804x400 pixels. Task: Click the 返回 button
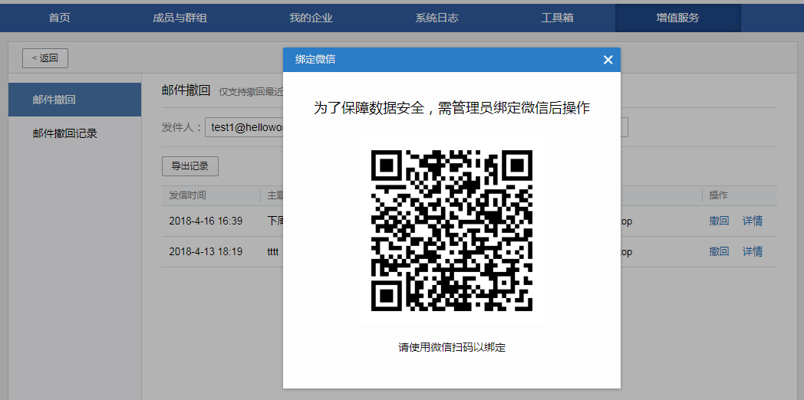click(x=45, y=58)
